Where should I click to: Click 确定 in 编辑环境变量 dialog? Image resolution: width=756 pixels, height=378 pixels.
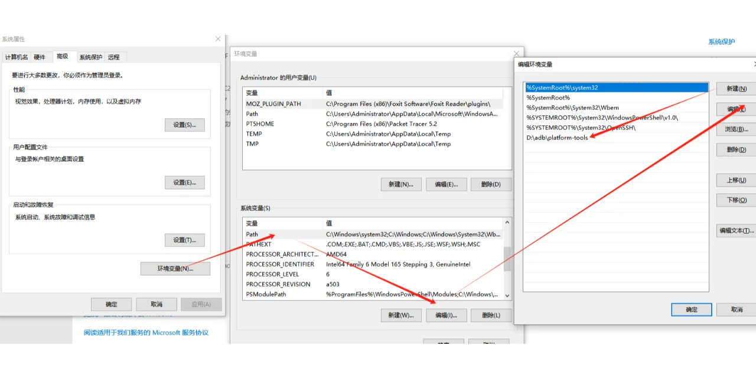point(692,309)
